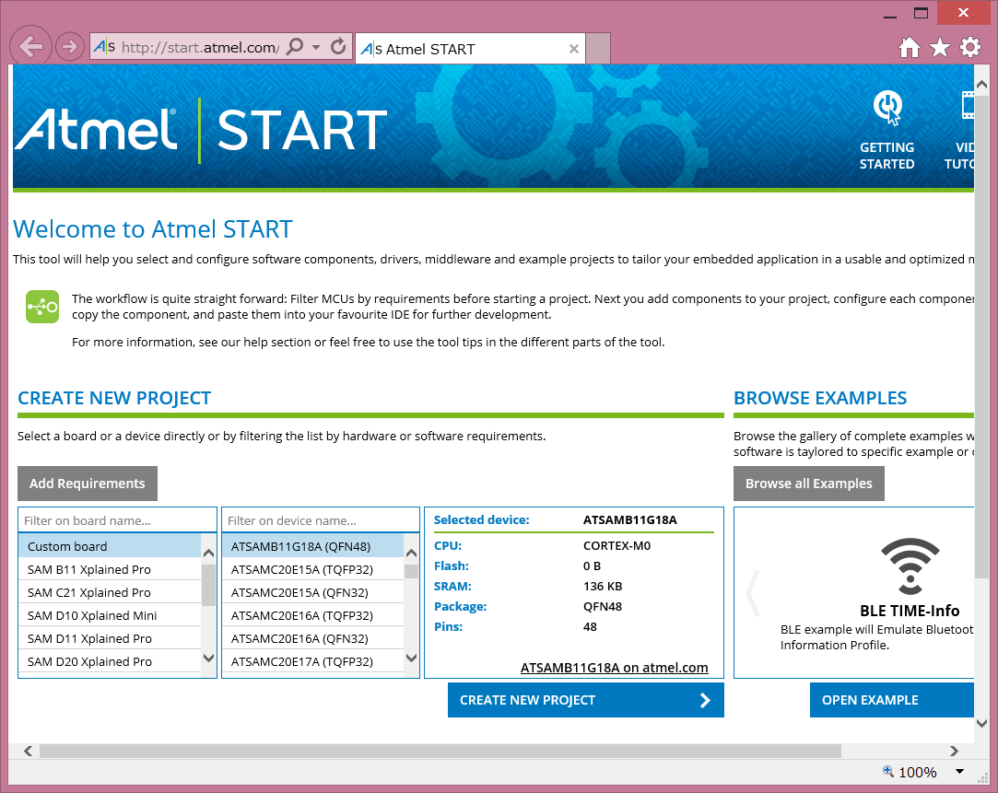Click the address bar URL field
This screenshot has height=793, width=998.
pyautogui.click(x=198, y=48)
